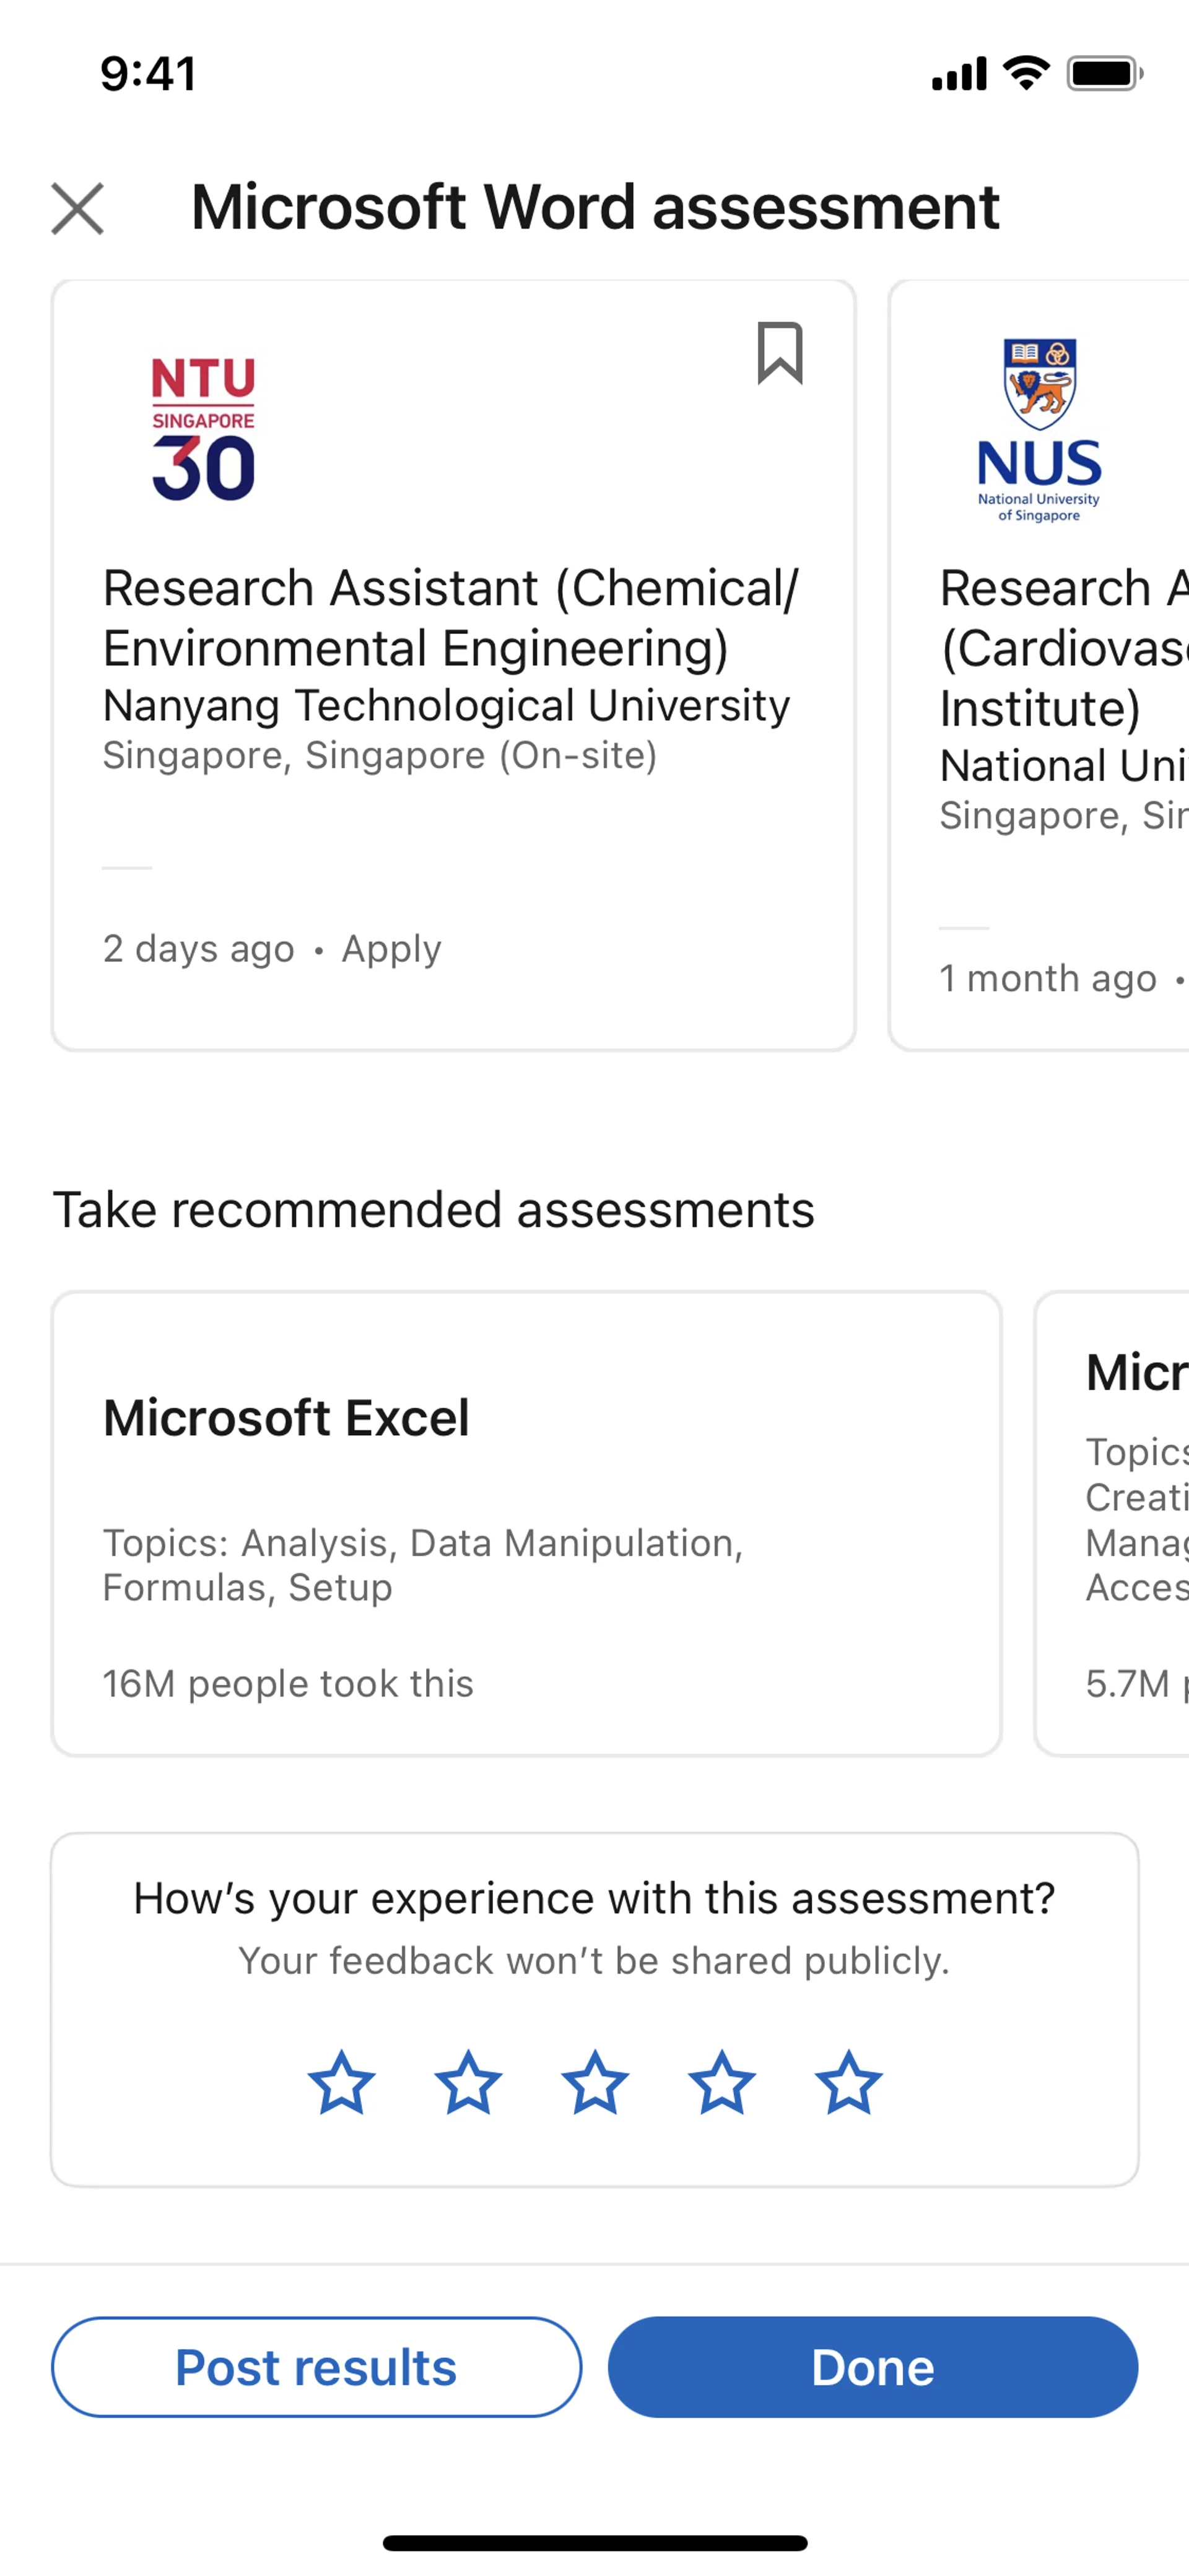Tap the 16M people took this text
Viewport: 1189px width, 2576px height.
coord(288,1684)
